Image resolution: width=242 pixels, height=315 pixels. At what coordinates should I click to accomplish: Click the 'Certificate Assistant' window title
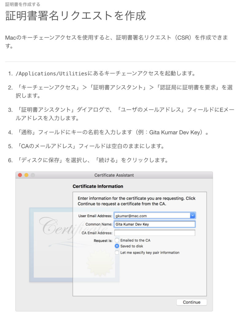[x=114, y=175]
